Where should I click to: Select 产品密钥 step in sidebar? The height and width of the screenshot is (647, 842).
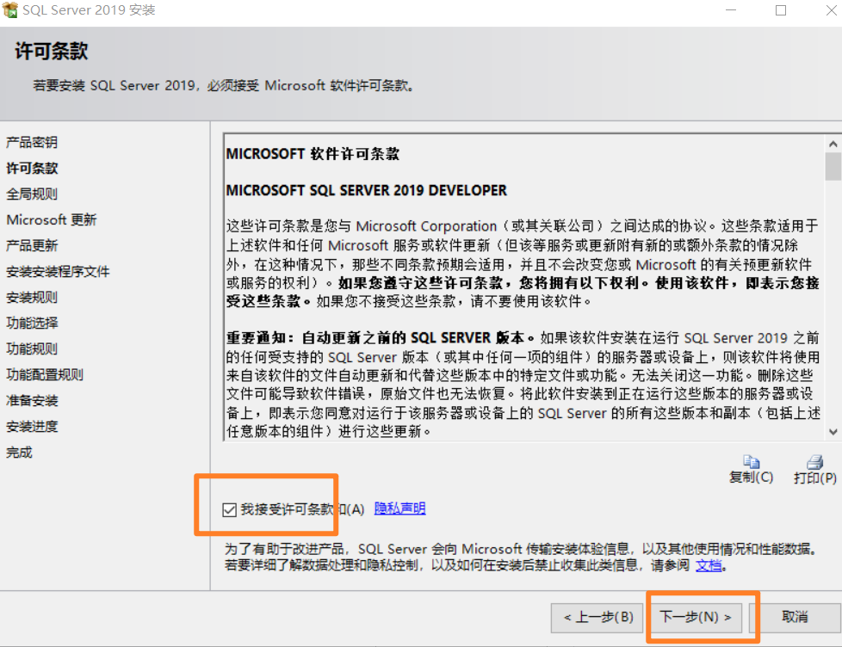click(32, 142)
